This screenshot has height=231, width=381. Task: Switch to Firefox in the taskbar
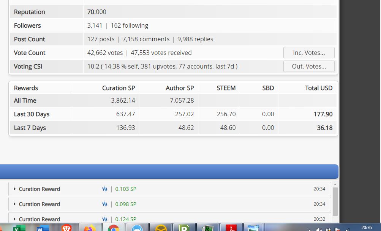tap(90, 228)
